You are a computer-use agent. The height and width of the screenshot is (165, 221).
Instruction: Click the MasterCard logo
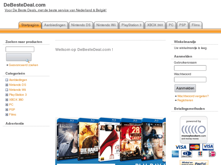tap(195, 147)
